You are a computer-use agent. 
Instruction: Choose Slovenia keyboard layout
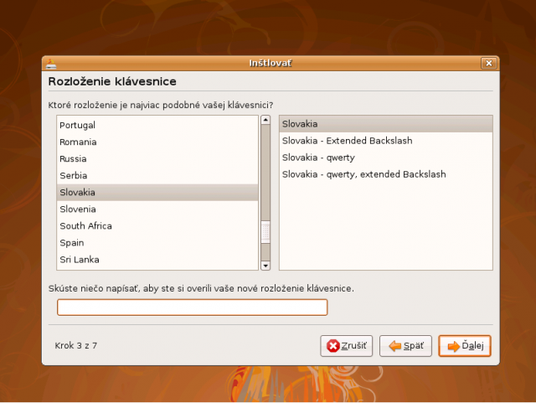tap(157, 209)
